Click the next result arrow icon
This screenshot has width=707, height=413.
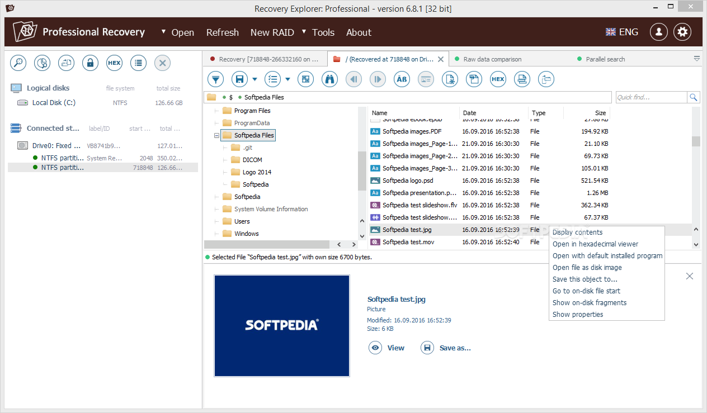378,79
